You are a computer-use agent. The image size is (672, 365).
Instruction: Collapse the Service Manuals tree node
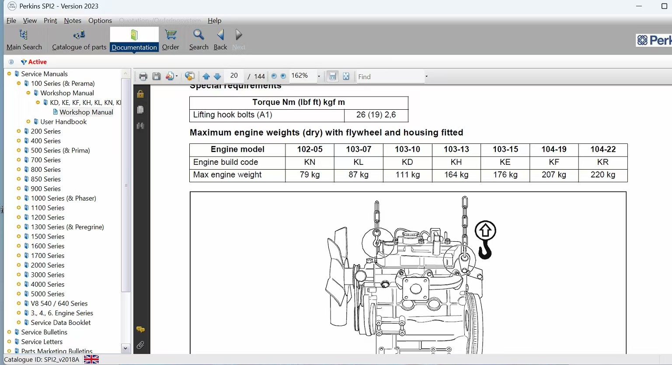pos(9,74)
